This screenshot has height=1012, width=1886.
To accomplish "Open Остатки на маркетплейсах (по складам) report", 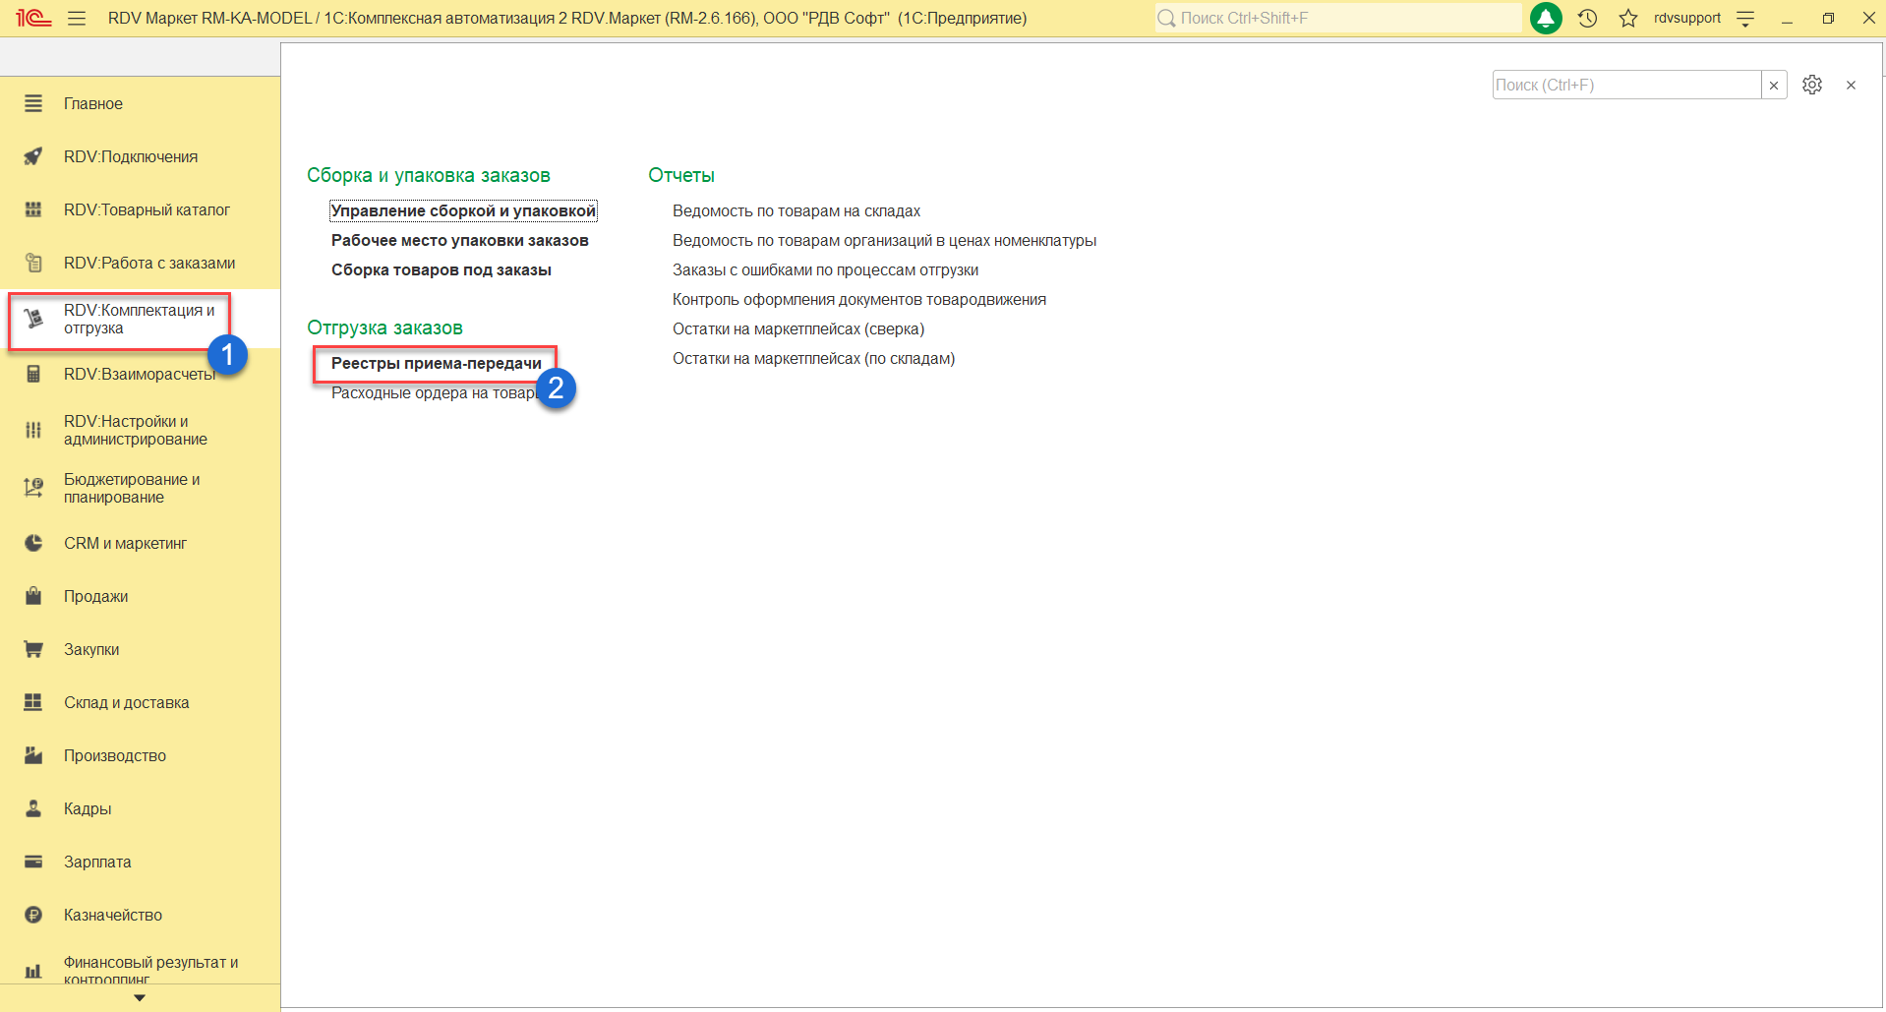I will tap(813, 358).
